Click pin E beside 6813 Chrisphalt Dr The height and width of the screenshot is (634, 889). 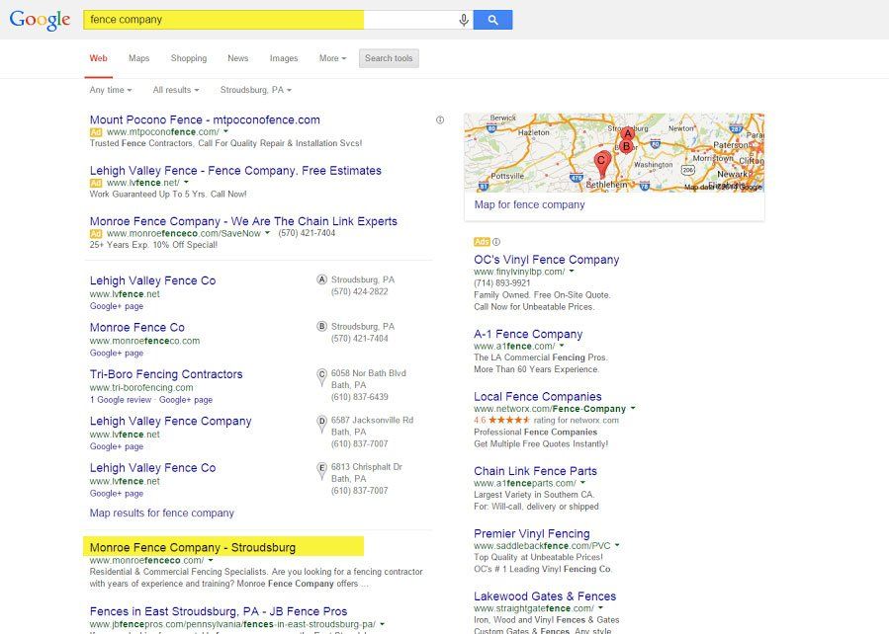(x=321, y=470)
